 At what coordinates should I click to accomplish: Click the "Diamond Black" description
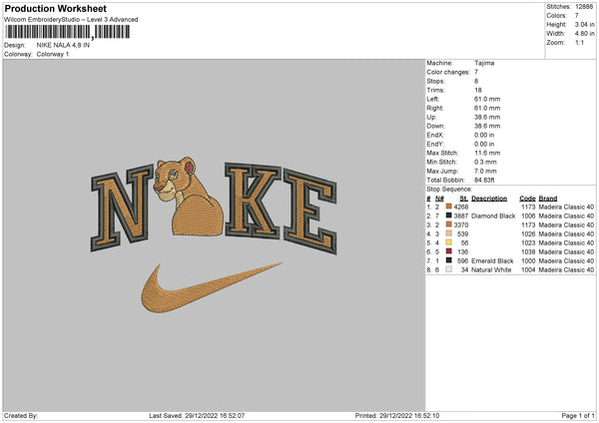493,216
